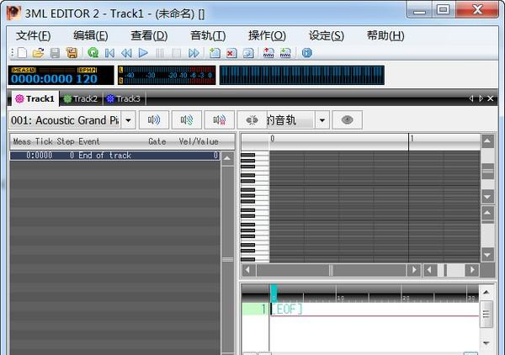Click measure 1 marker in piano roll ruler

(412, 139)
